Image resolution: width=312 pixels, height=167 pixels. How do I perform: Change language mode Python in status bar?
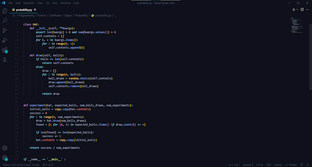click(x=278, y=165)
